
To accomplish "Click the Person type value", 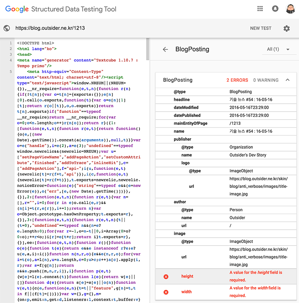I will coord(236,210).
